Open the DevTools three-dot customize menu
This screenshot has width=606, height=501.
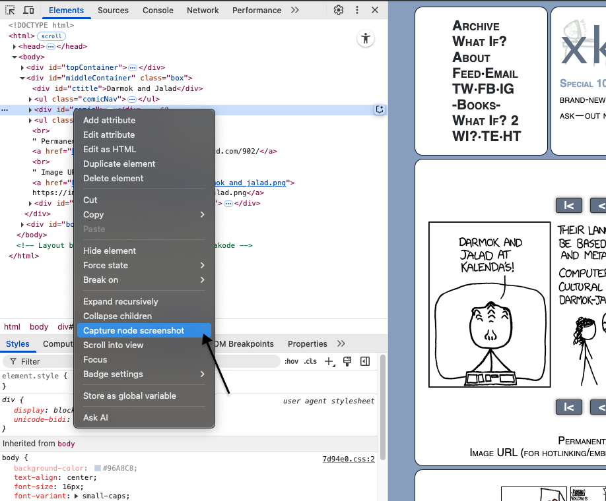point(357,10)
